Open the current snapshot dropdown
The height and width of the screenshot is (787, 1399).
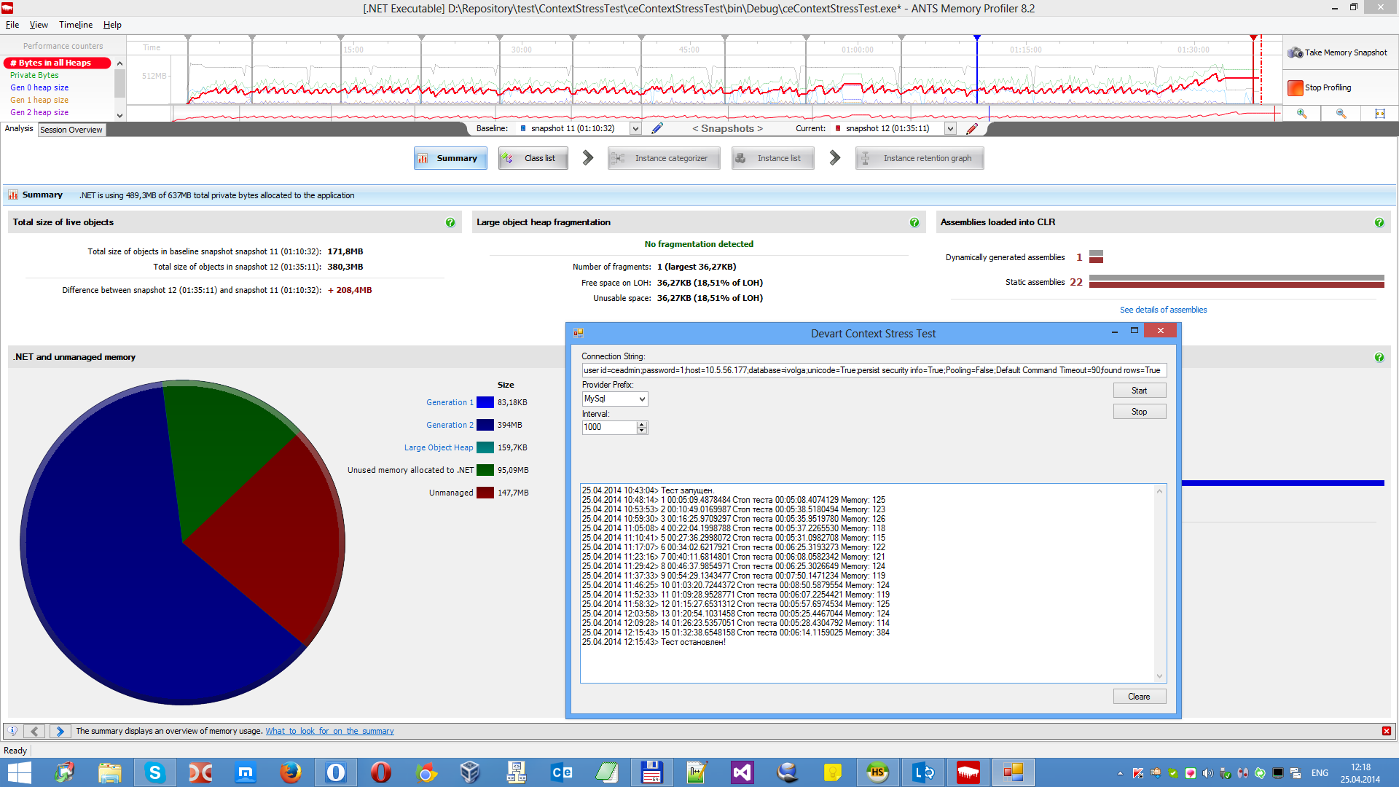pyautogui.click(x=950, y=128)
